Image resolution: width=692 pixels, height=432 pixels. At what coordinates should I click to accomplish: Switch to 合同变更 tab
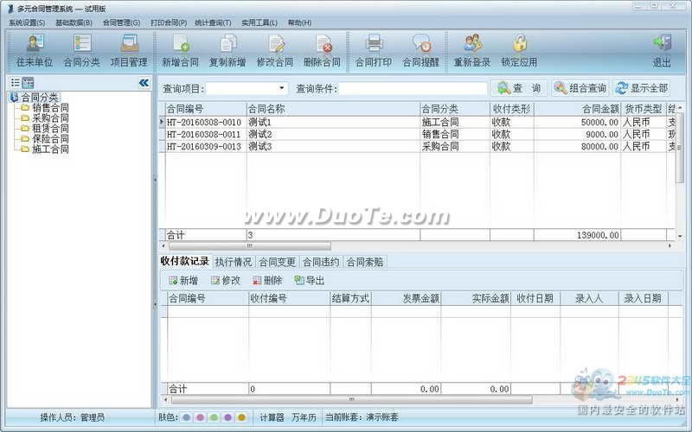(x=277, y=262)
